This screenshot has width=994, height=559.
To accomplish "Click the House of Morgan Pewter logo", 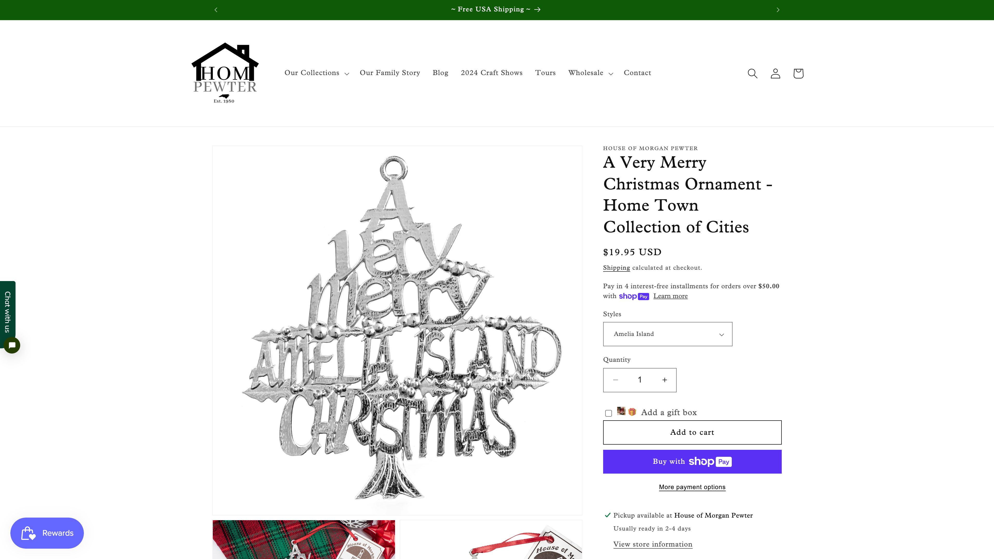I will pos(225,73).
